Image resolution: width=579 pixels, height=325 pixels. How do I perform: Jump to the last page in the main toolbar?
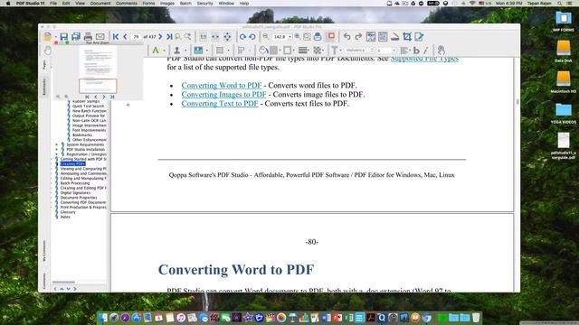click(x=169, y=36)
